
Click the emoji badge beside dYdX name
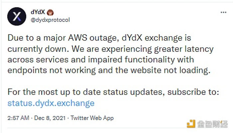point(50,13)
